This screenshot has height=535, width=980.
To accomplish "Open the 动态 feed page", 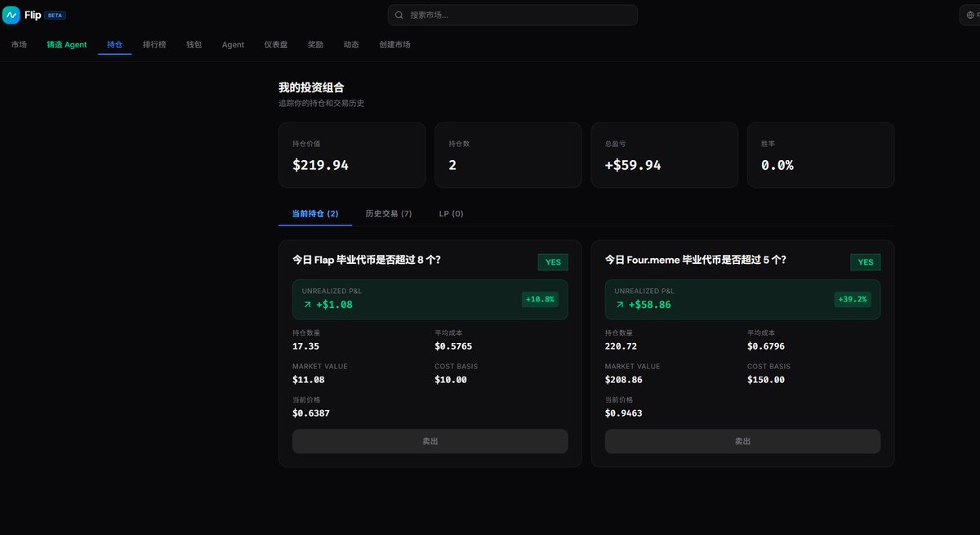I will click(351, 45).
